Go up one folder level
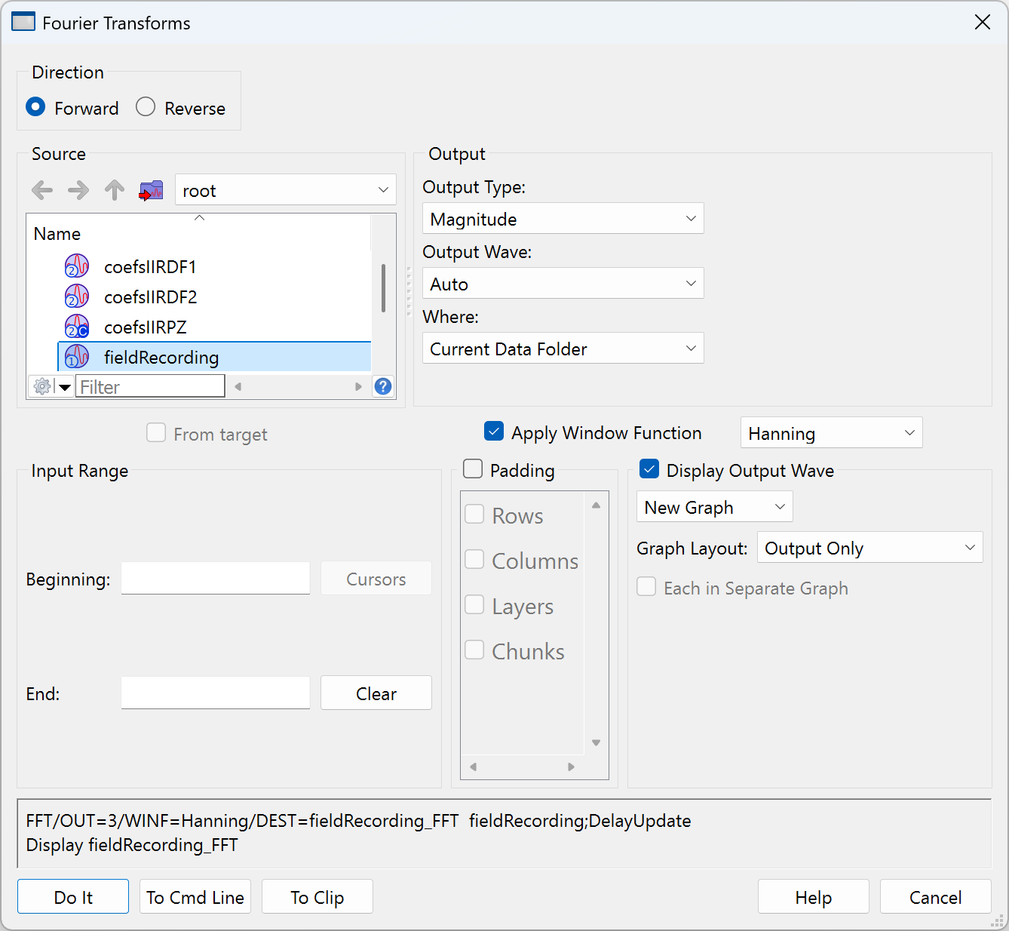This screenshot has width=1009, height=931. (115, 190)
